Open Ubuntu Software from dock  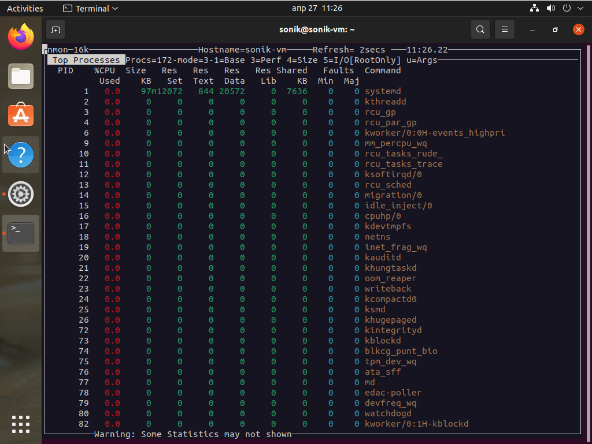pos(21,115)
